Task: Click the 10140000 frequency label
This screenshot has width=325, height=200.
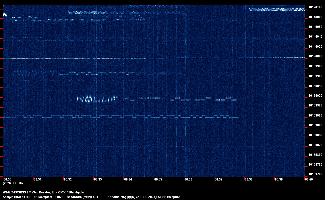Action: [316, 56]
